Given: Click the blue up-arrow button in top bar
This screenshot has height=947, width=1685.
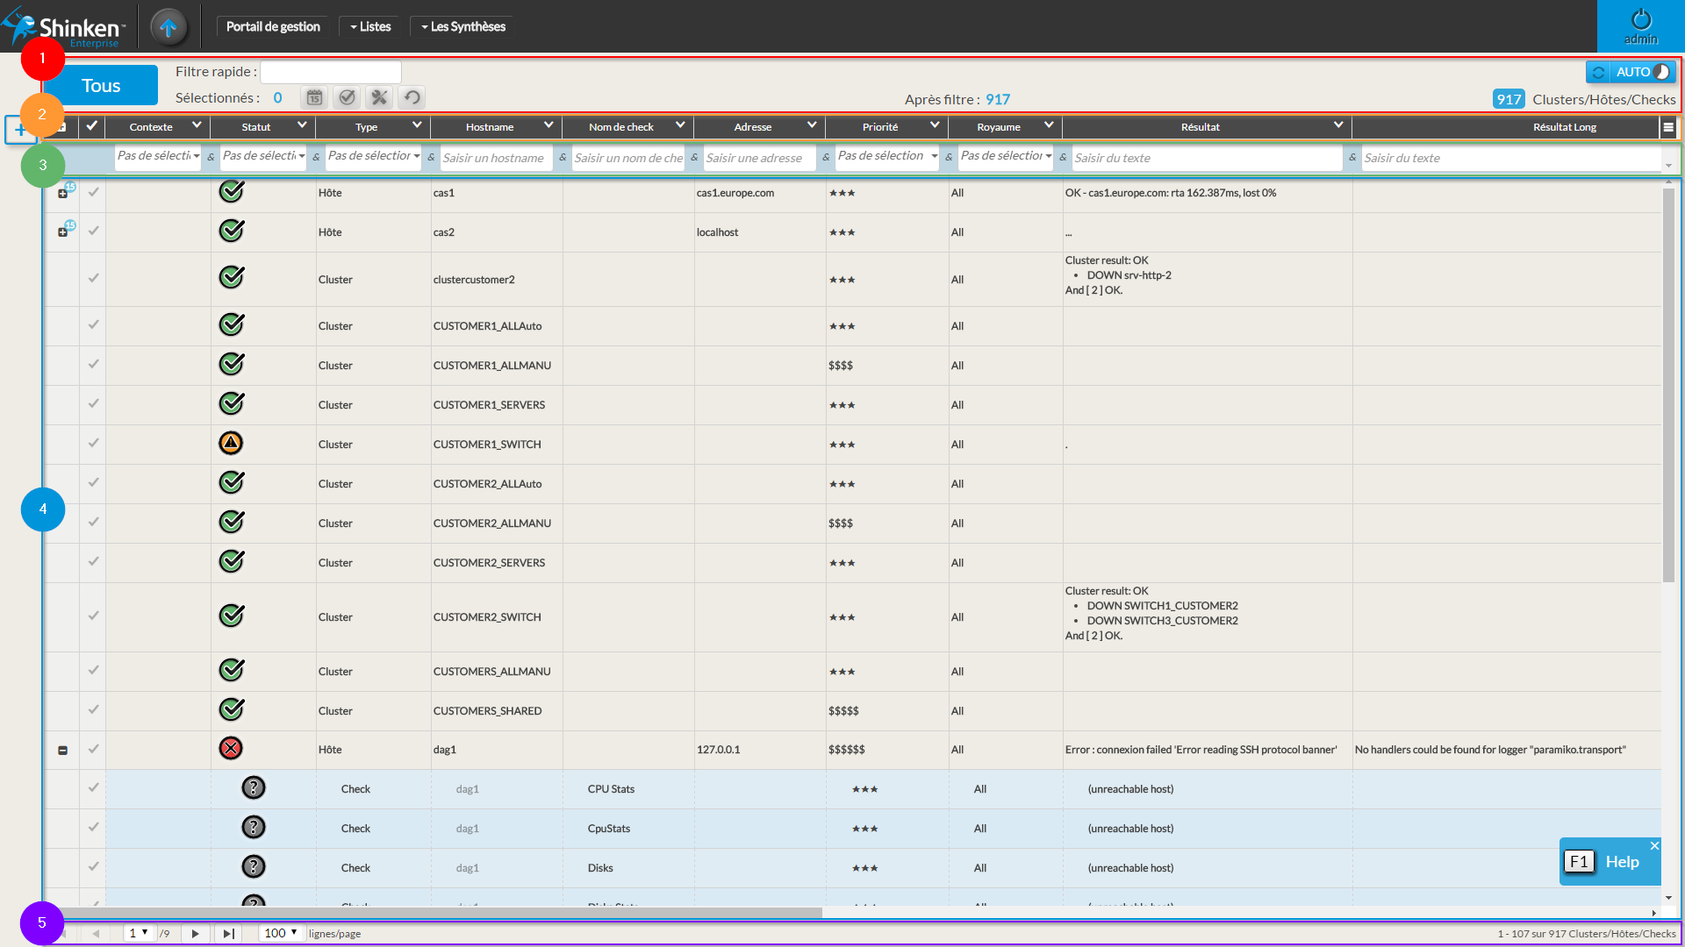Looking at the screenshot, I should coord(168,26).
